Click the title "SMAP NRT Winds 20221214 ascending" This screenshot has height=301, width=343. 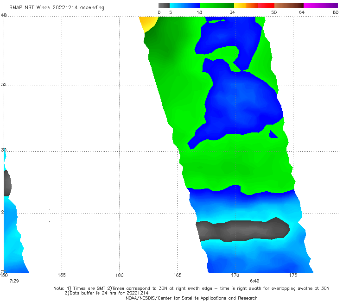tap(57, 7)
